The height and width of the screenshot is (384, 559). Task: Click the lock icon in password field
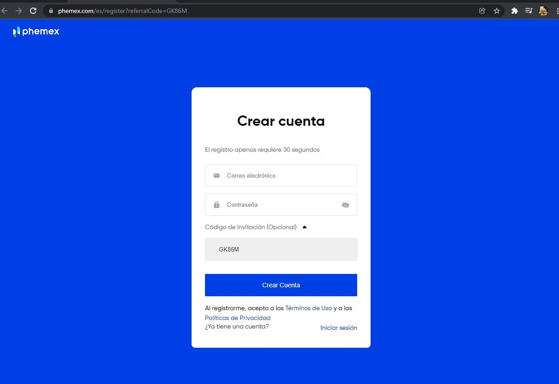(217, 205)
